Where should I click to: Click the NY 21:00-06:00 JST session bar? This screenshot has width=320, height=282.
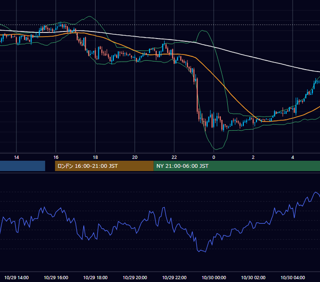pyautogui.click(x=237, y=166)
